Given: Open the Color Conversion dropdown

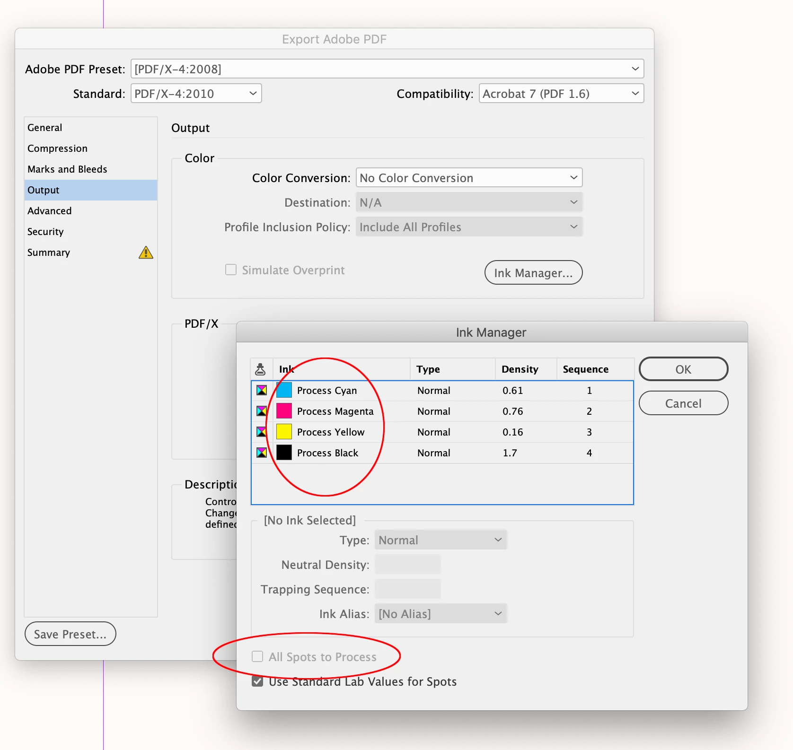Looking at the screenshot, I should 469,177.
